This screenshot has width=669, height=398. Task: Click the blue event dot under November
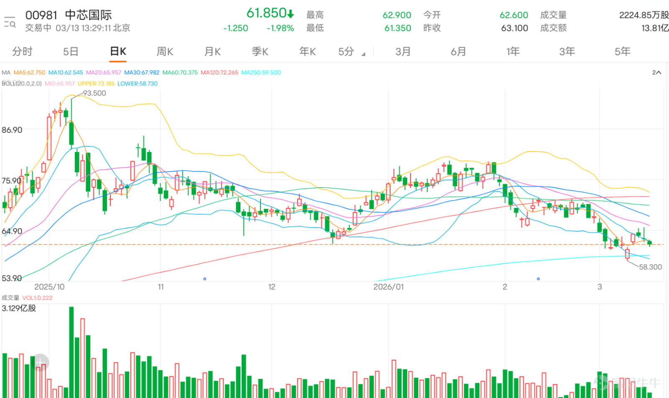pyautogui.click(x=204, y=279)
